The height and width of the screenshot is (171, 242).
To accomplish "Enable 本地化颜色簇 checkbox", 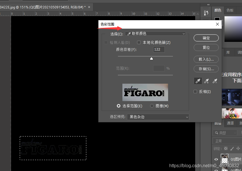I will (x=139, y=42).
